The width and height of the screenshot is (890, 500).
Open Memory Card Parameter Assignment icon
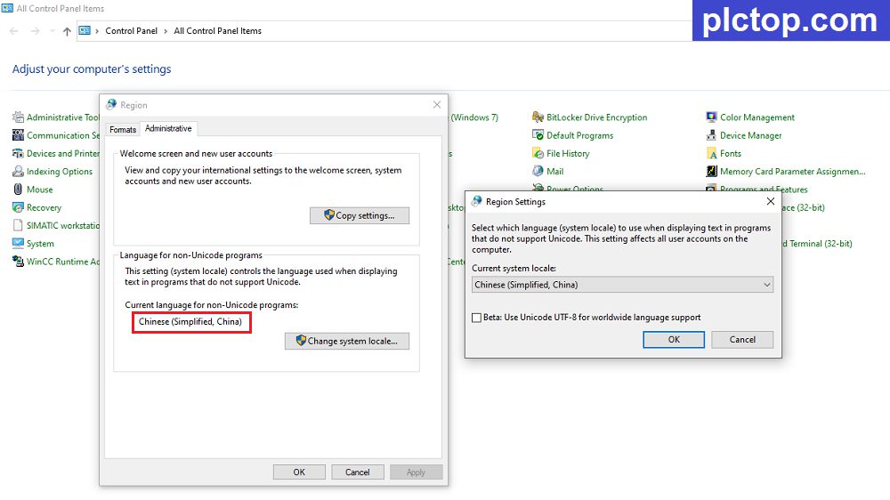[x=712, y=172]
